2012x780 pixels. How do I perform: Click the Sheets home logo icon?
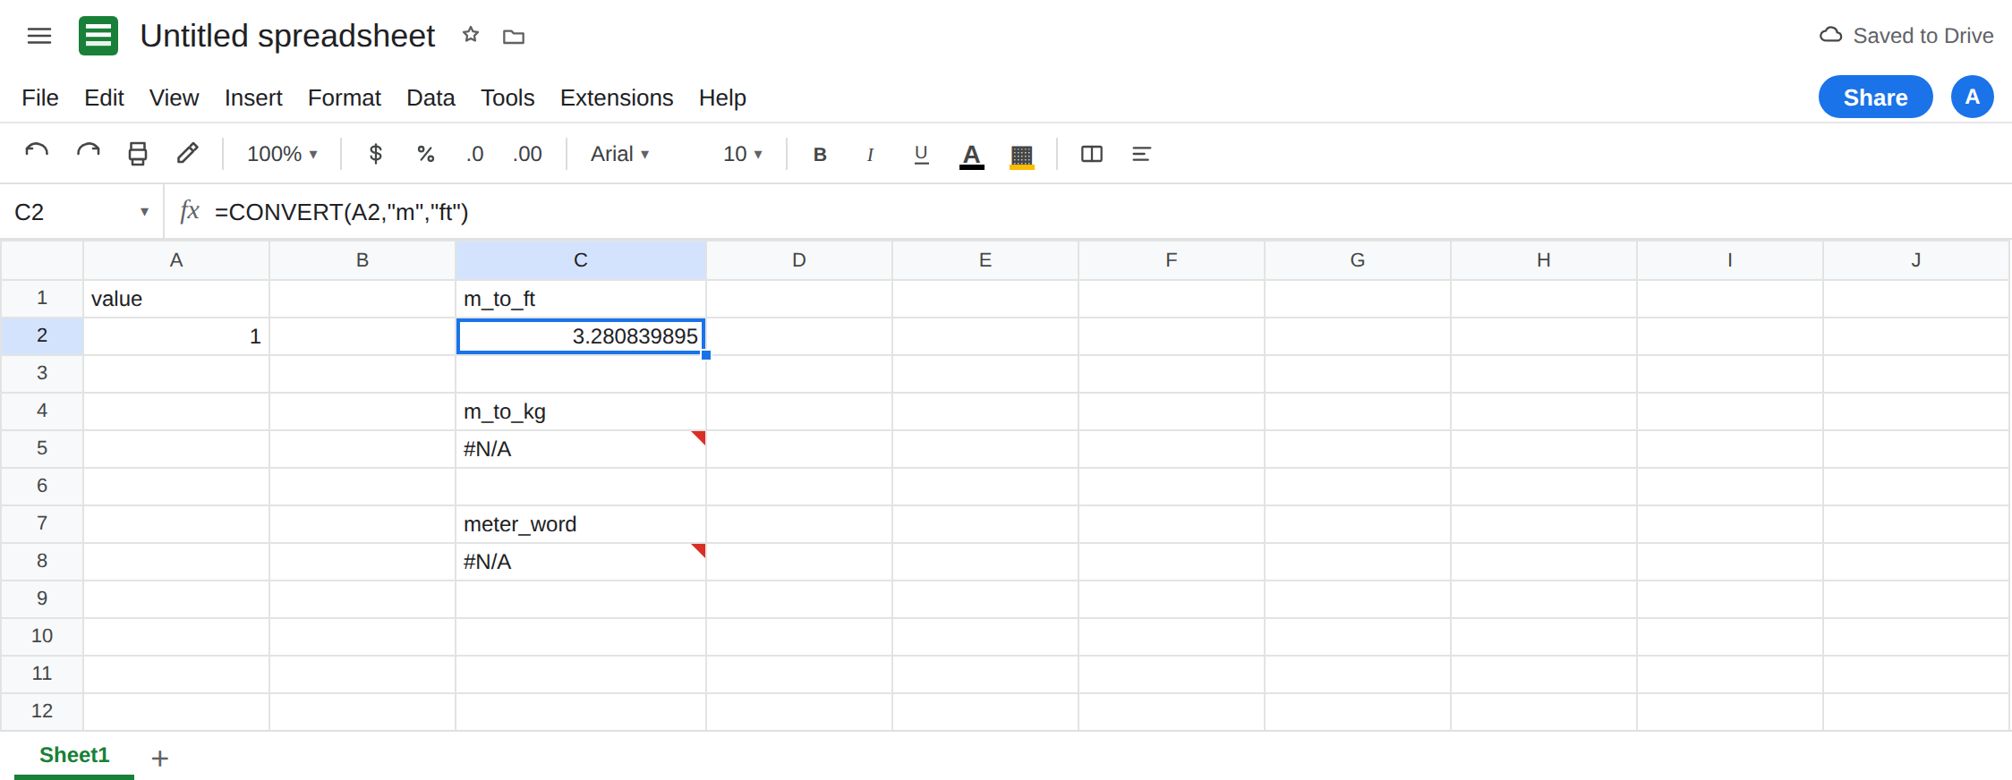pos(98,36)
